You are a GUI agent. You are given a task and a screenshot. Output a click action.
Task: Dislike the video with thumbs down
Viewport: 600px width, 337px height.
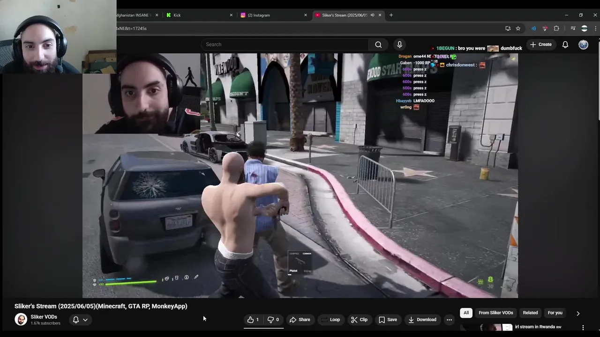[x=273, y=320]
